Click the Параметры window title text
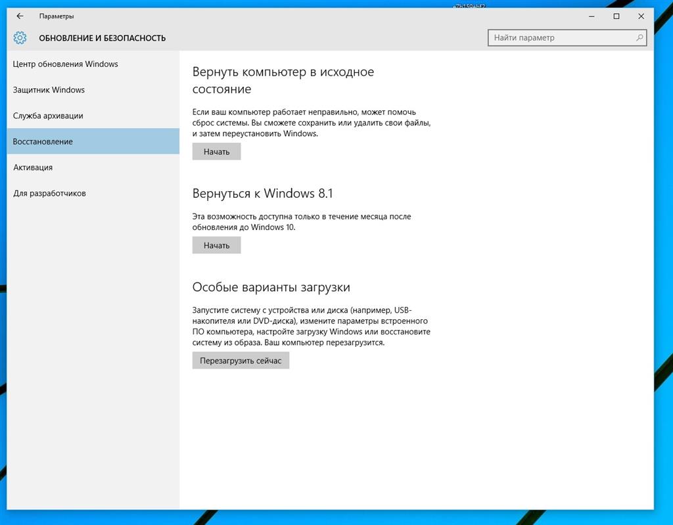The height and width of the screenshot is (525, 673). coord(57,16)
